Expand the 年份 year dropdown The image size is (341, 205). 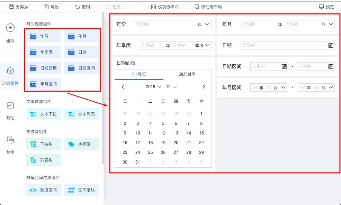pyautogui.click(x=207, y=24)
